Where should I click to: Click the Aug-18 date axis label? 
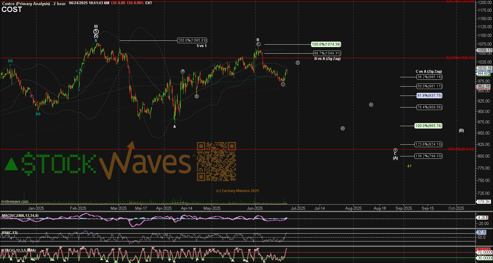(380, 208)
